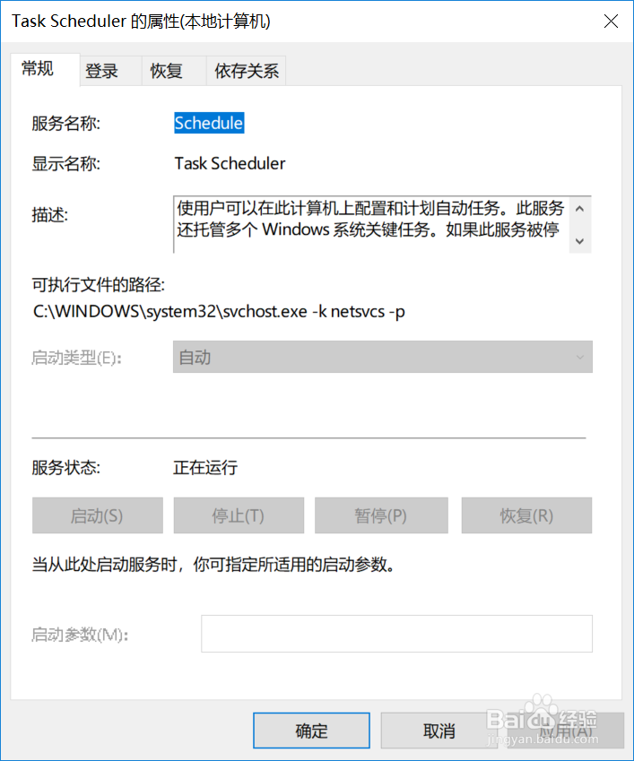The width and height of the screenshot is (634, 761).
Task: Close the Task Scheduler properties dialog
Action: [611, 22]
